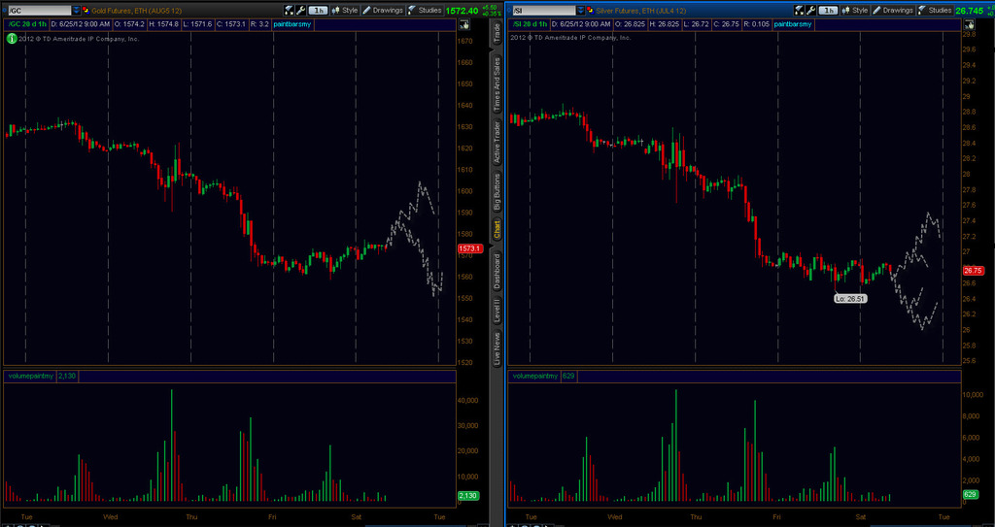Click the /SI 20 d 1h label

tap(531, 24)
